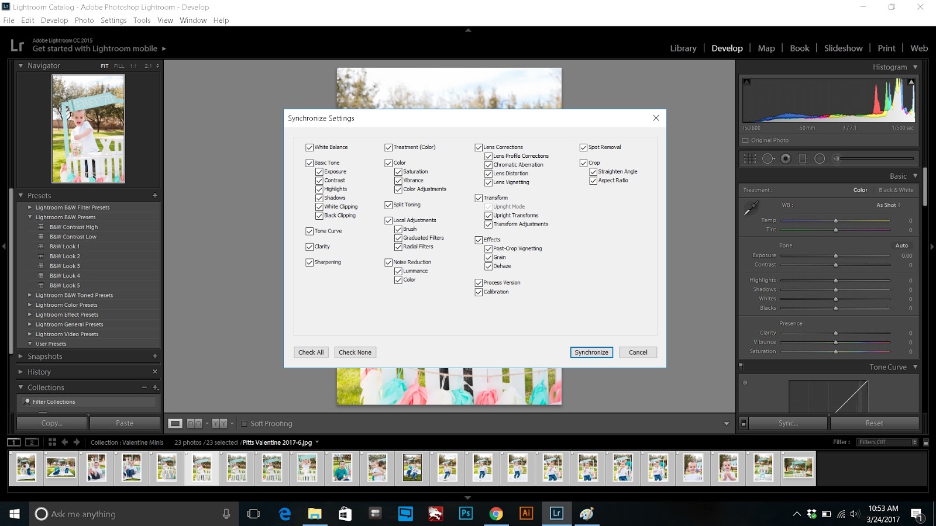Switch to the Library module

[x=683, y=48]
